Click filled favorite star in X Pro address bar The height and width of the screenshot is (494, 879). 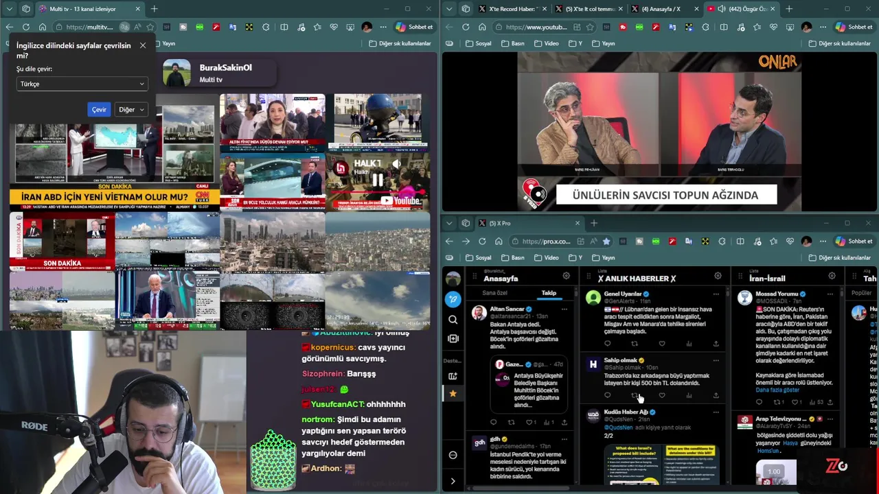[606, 241]
